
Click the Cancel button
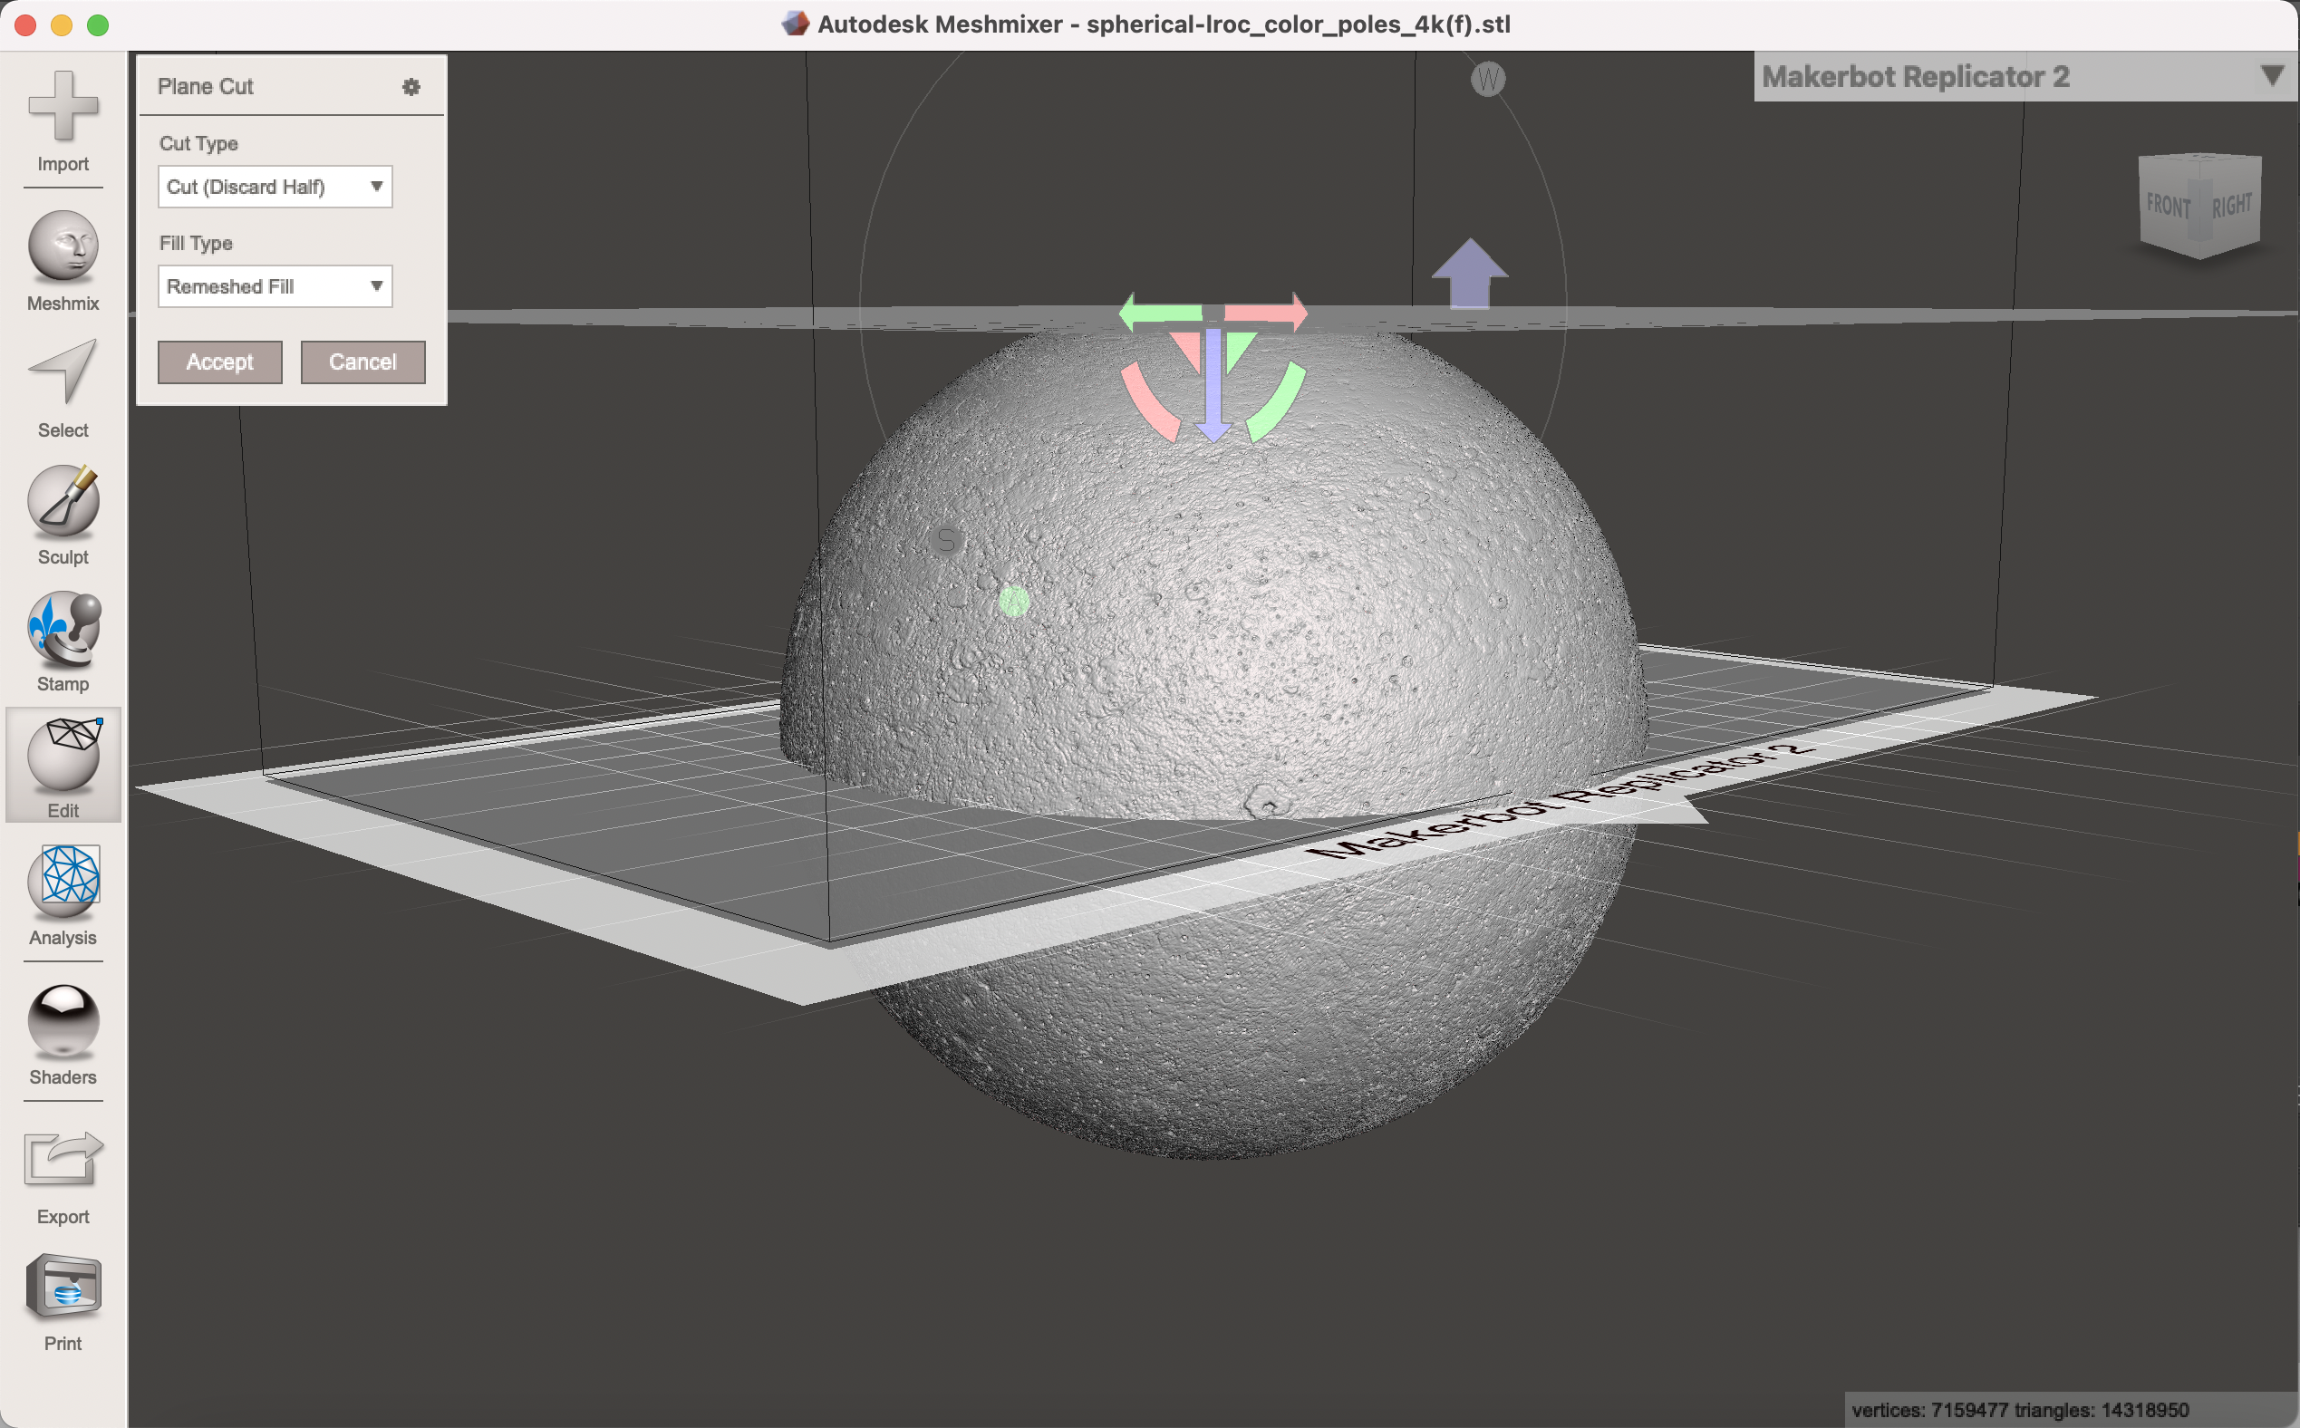point(361,362)
